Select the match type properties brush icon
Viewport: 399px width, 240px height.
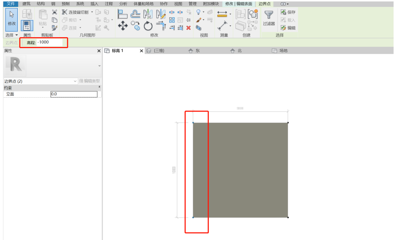(x=55, y=28)
